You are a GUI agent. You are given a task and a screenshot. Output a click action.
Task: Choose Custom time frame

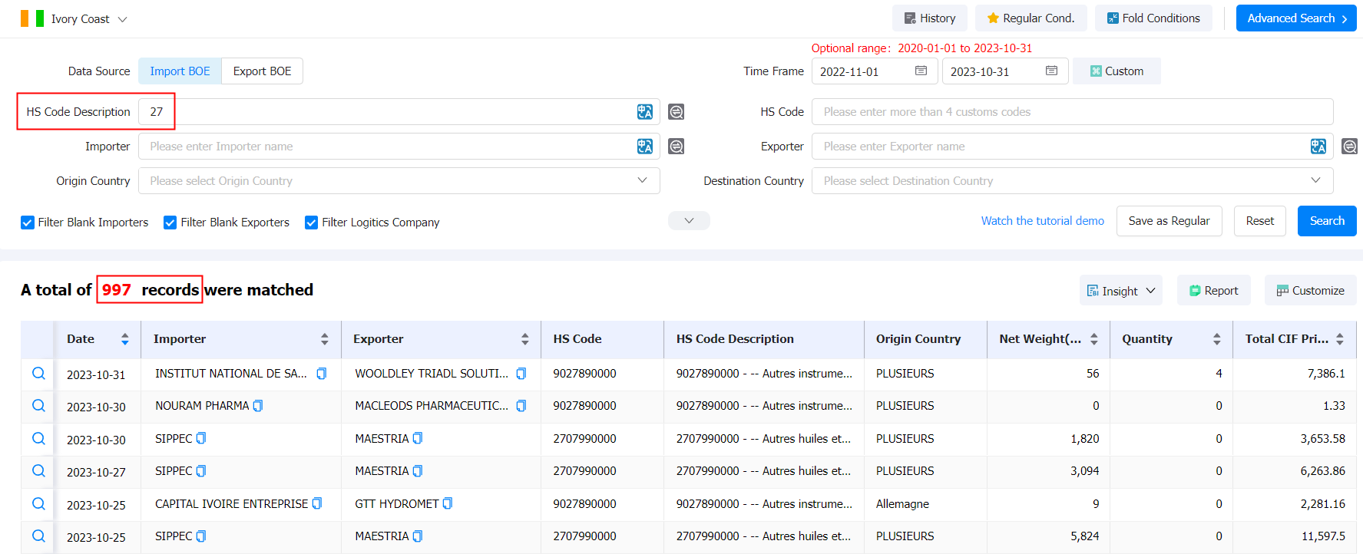point(1117,71)
